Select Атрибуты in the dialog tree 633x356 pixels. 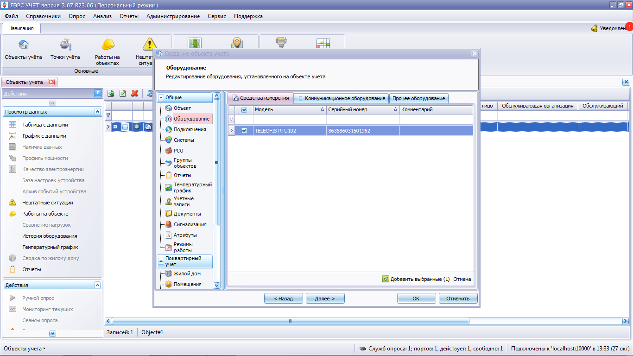(x=185, y=235)
